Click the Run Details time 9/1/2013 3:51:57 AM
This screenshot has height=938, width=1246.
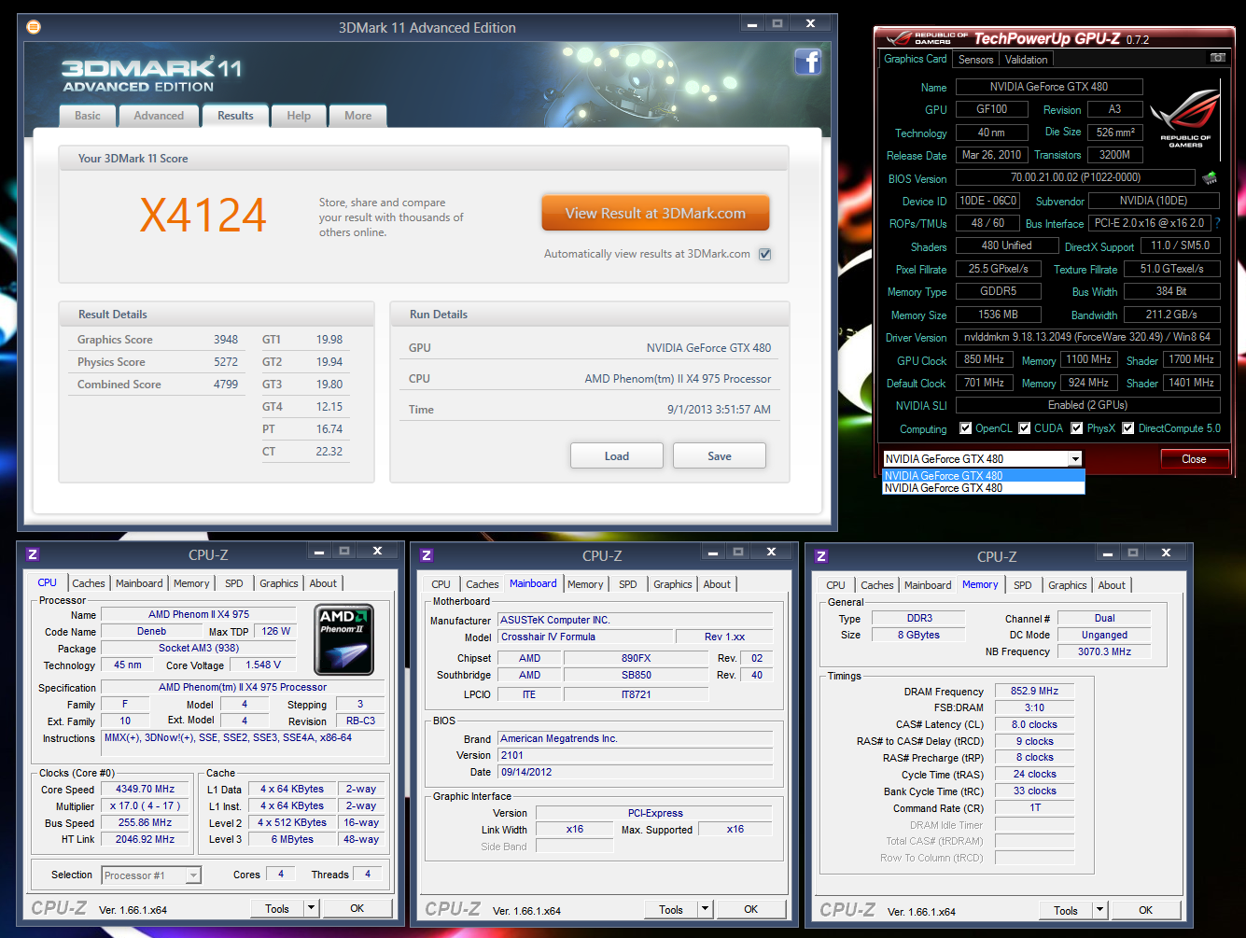point(719,410)
